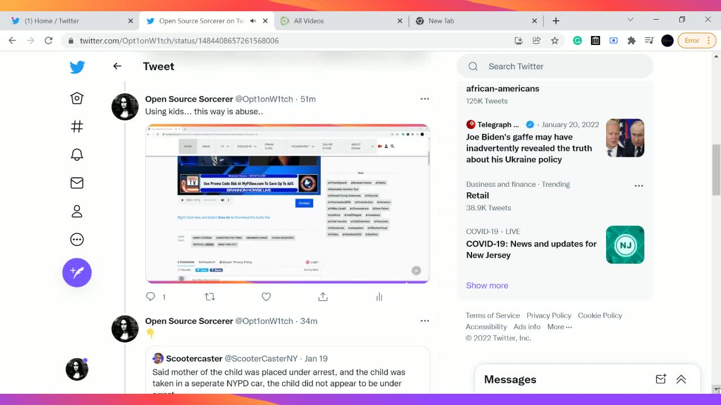Bookmark this page with star icon
721x405 pixels.
coord(555,40)
